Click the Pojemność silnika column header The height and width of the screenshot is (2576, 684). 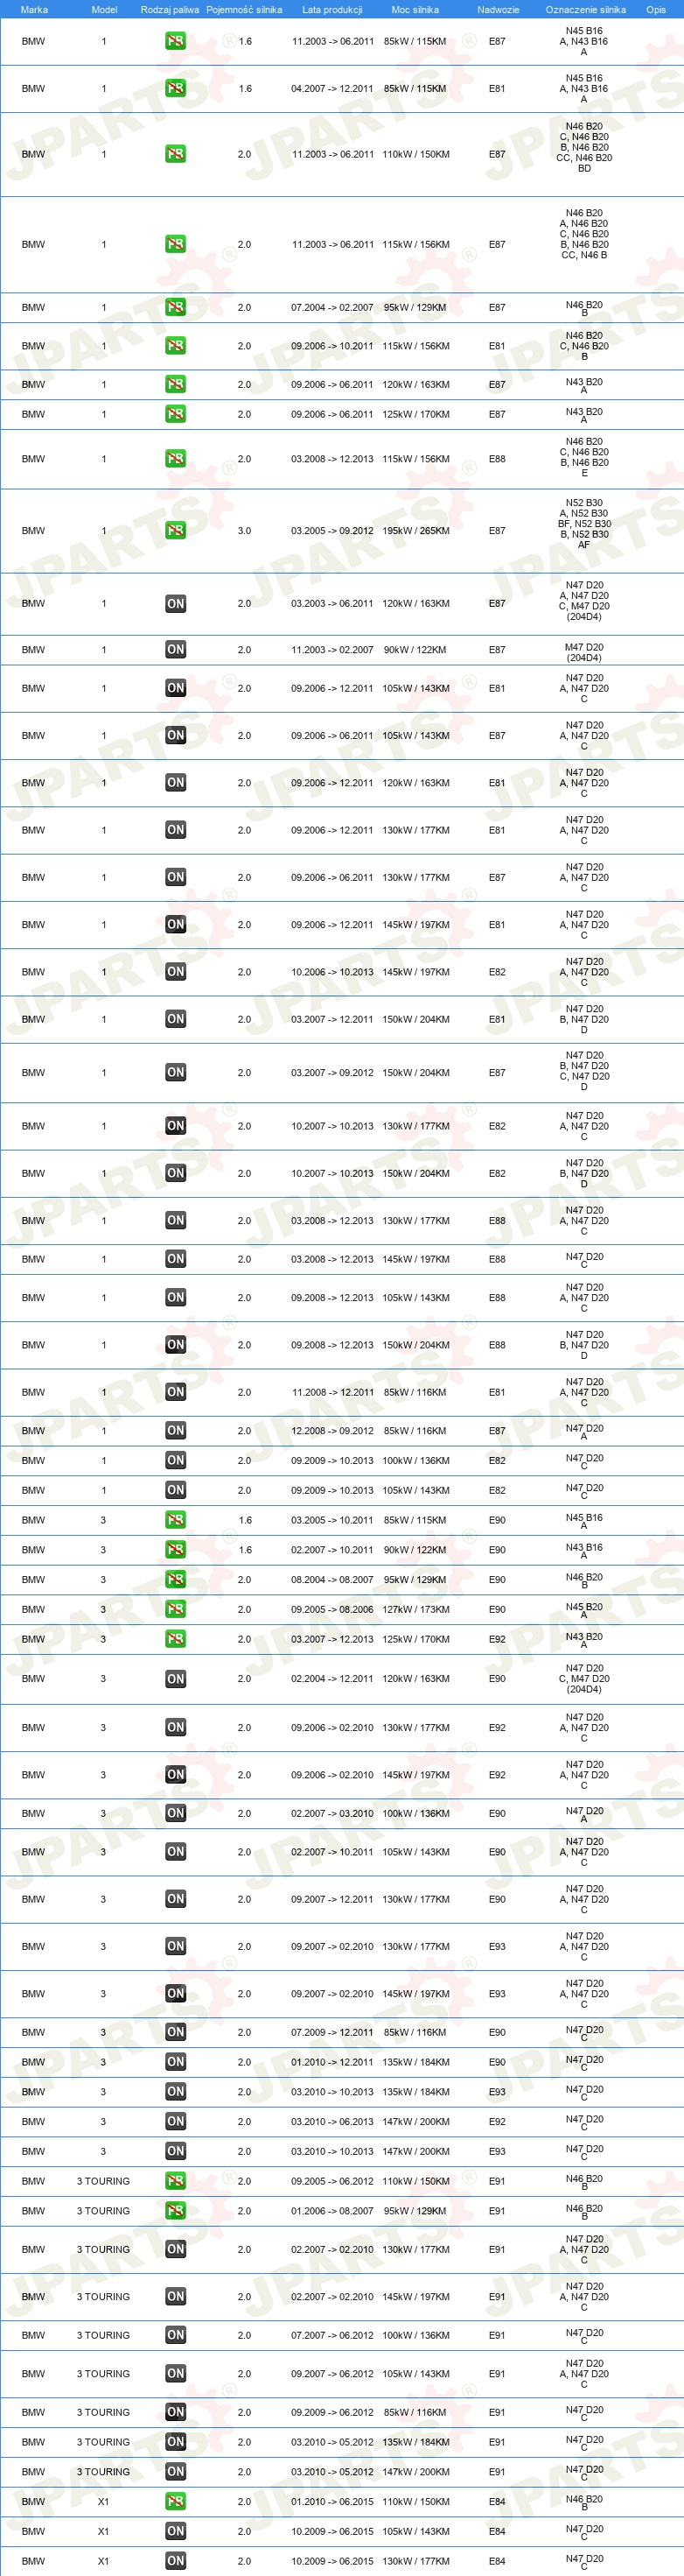(x=245, y=10)
